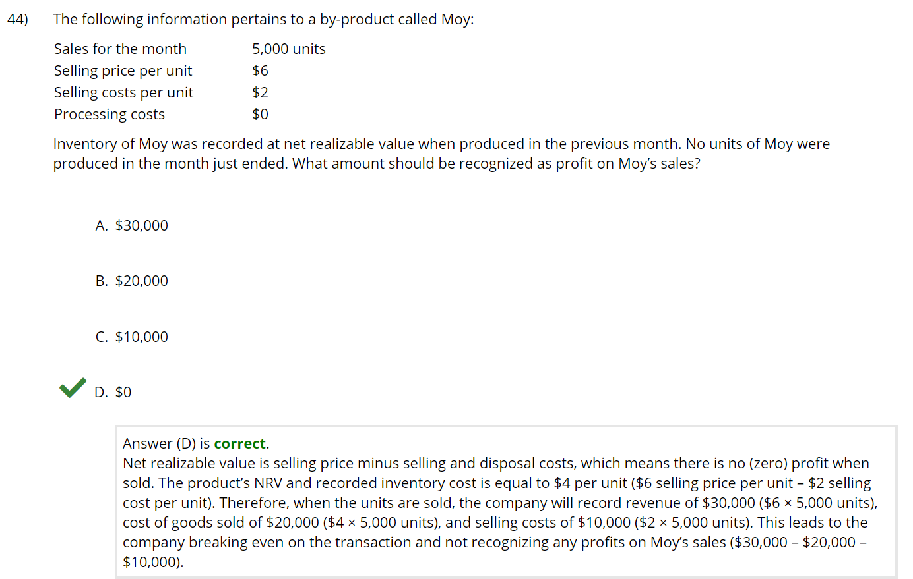
Task: Click the 'Processing costs' row label
Action: (x=110, y=114)
